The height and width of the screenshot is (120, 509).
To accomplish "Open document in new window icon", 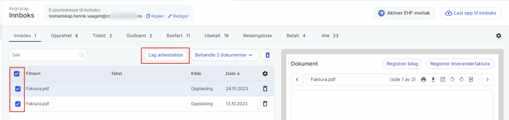I will [443, 79].
